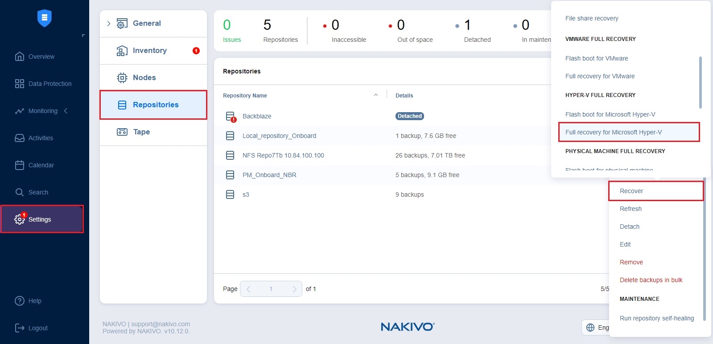Choose Detach from the context menu
The width and height of the screenshot is (713, 344).
[x=629, y=227]
